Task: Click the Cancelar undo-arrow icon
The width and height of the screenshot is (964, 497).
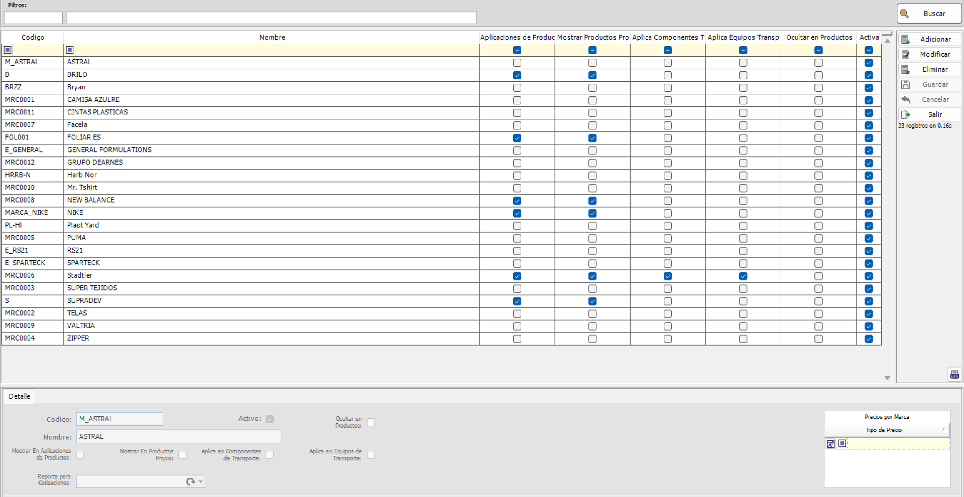Action: 906,99
